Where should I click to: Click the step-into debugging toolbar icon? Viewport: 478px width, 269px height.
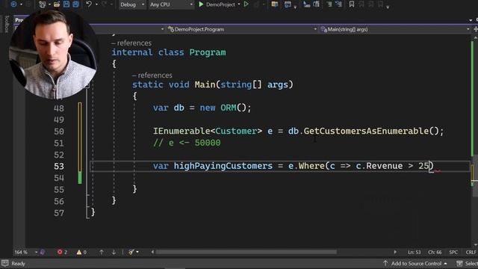[x=306, y=4]
